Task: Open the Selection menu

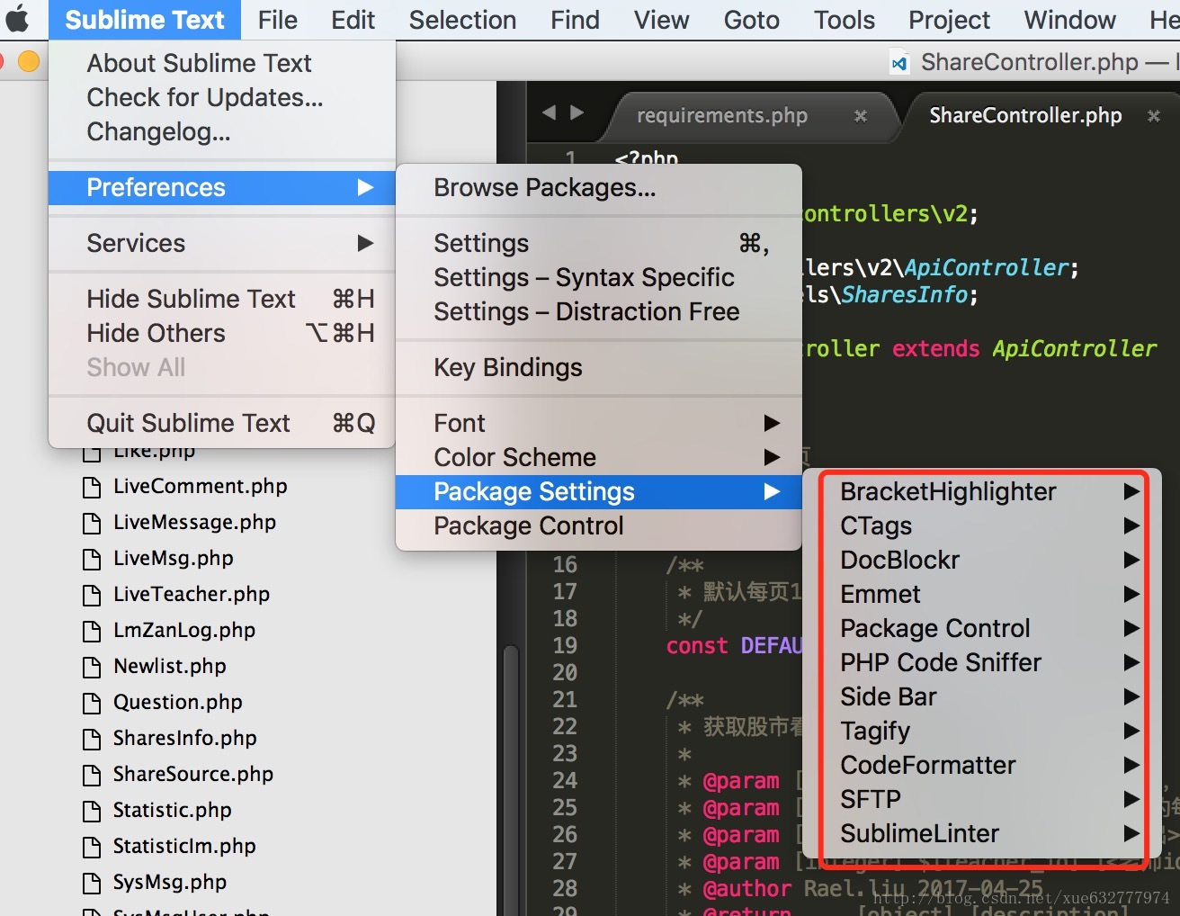Action: pyautogui.click(x=462, y=20)
